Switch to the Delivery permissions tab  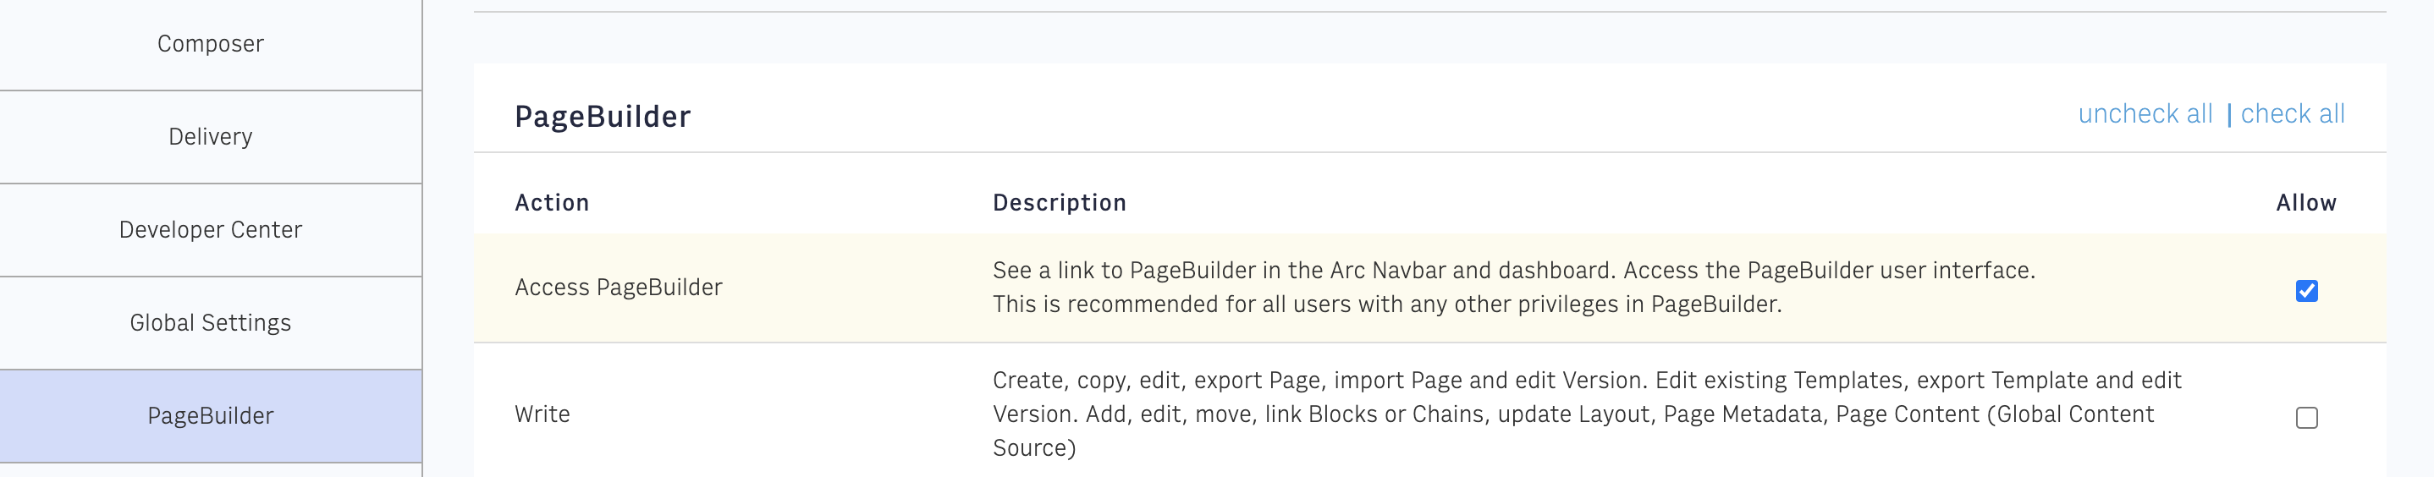[x=210, y=137]
